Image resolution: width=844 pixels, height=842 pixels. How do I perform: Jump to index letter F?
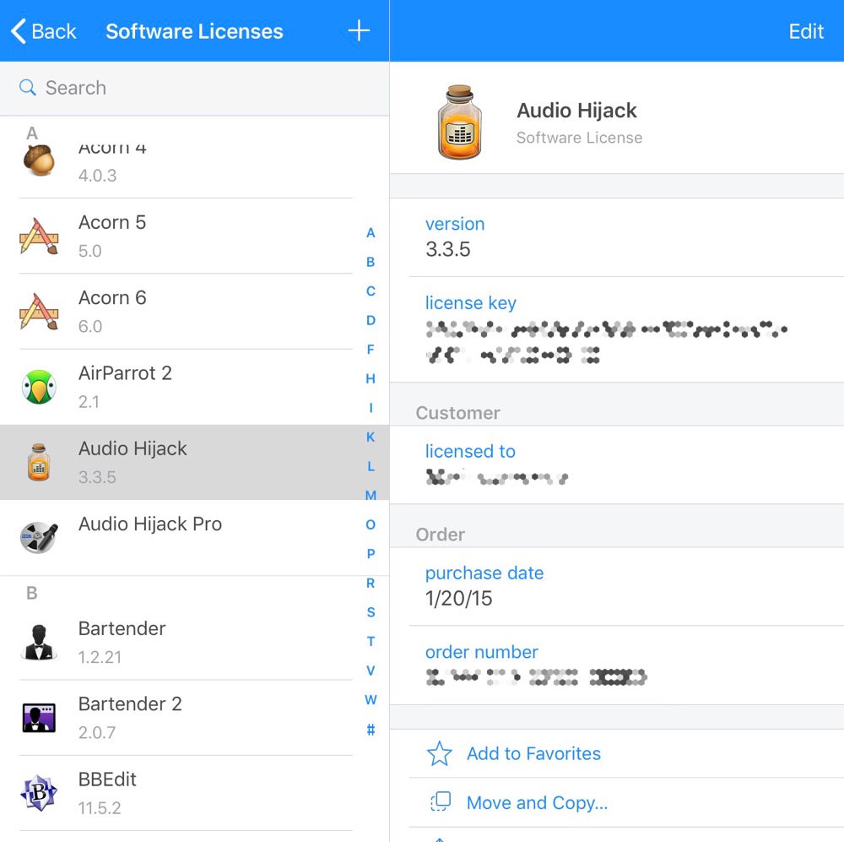click(371, 349)
